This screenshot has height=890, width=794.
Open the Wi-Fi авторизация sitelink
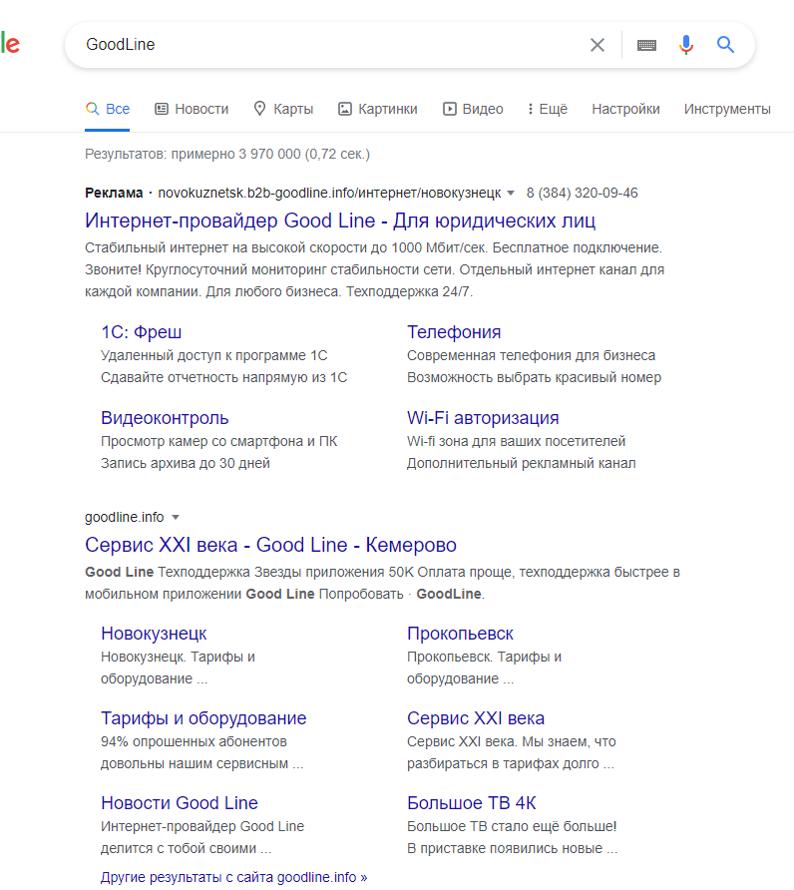(x=483, y=418)
